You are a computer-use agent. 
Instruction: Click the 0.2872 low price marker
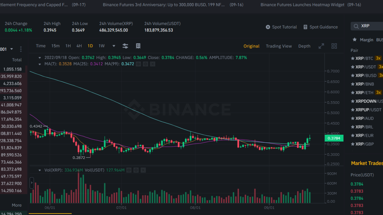[79, 157]
